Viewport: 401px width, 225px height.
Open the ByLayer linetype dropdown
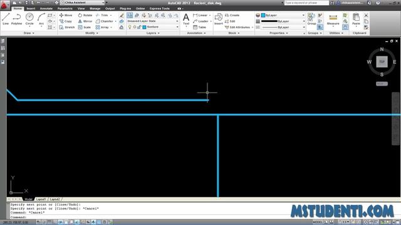[x=283, y=27]
